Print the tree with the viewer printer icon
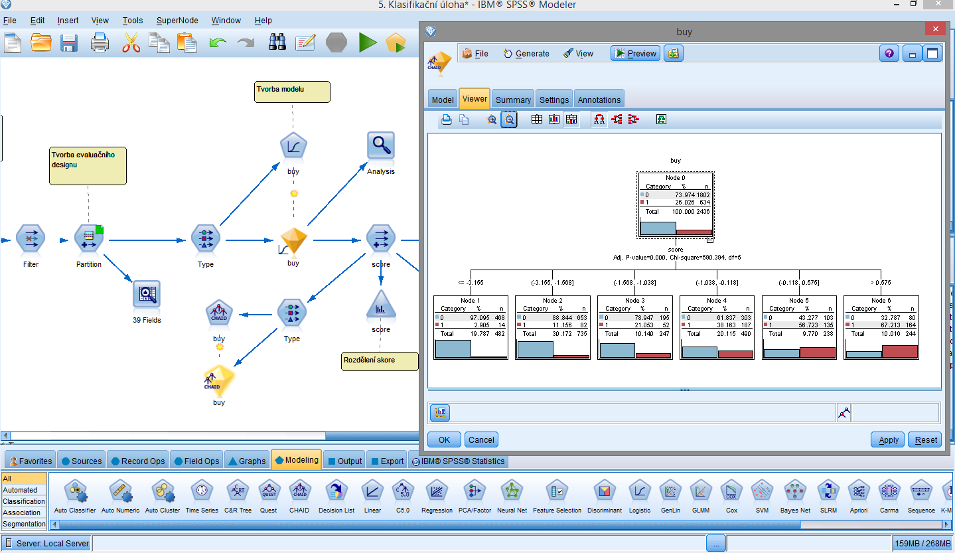The width and height of the screenshot is (955, 553). (x=447, y=119)
